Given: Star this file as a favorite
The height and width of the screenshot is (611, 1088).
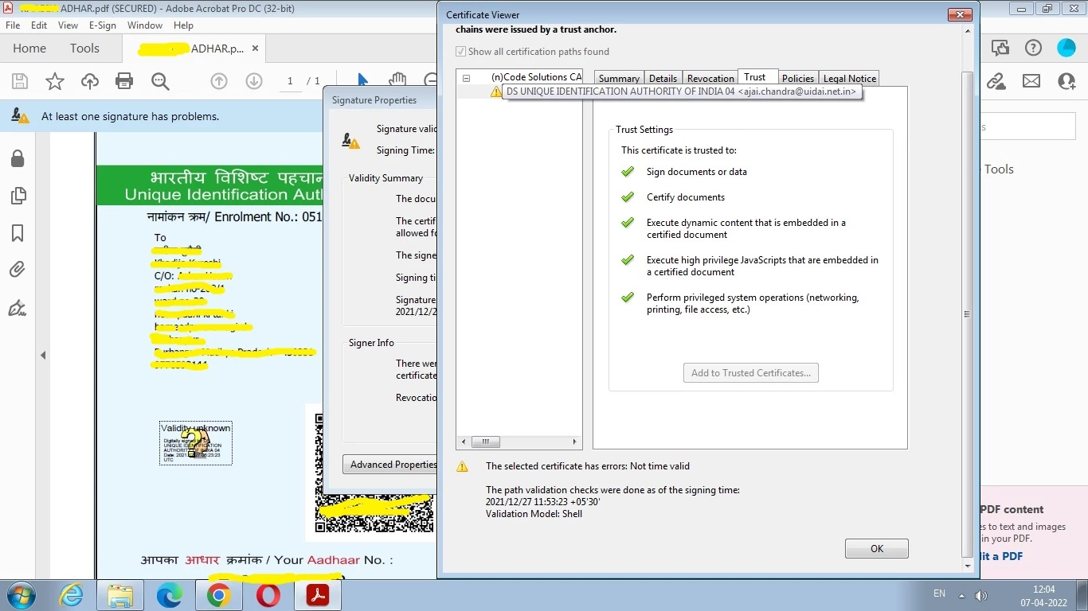Looking at the screenshot, I should pyautogui.click(x=54, y=81).
